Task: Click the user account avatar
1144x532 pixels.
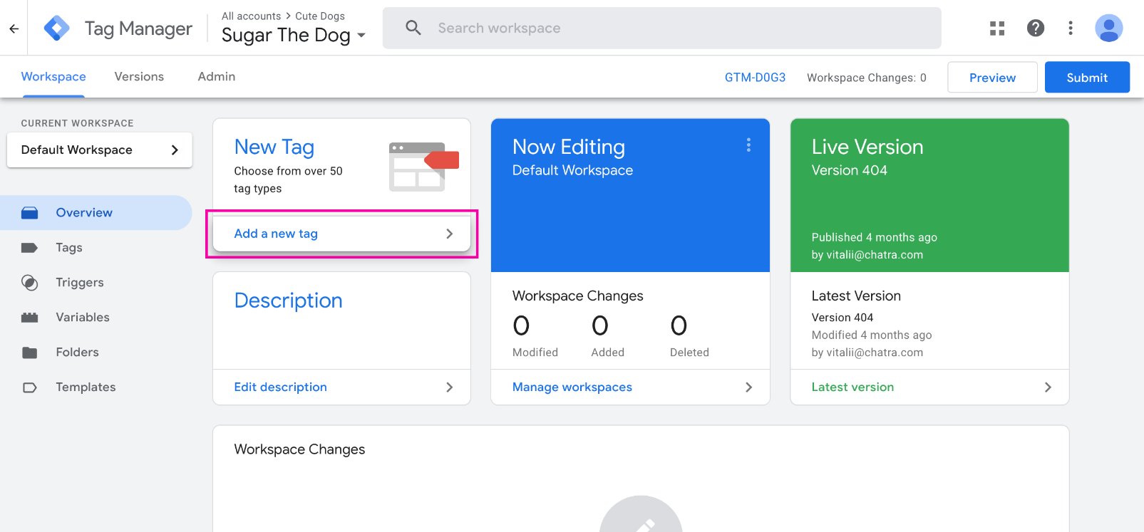Action: tap(1108, 28)
